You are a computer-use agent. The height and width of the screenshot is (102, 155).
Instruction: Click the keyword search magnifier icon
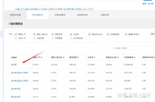[x=114, y=48]
